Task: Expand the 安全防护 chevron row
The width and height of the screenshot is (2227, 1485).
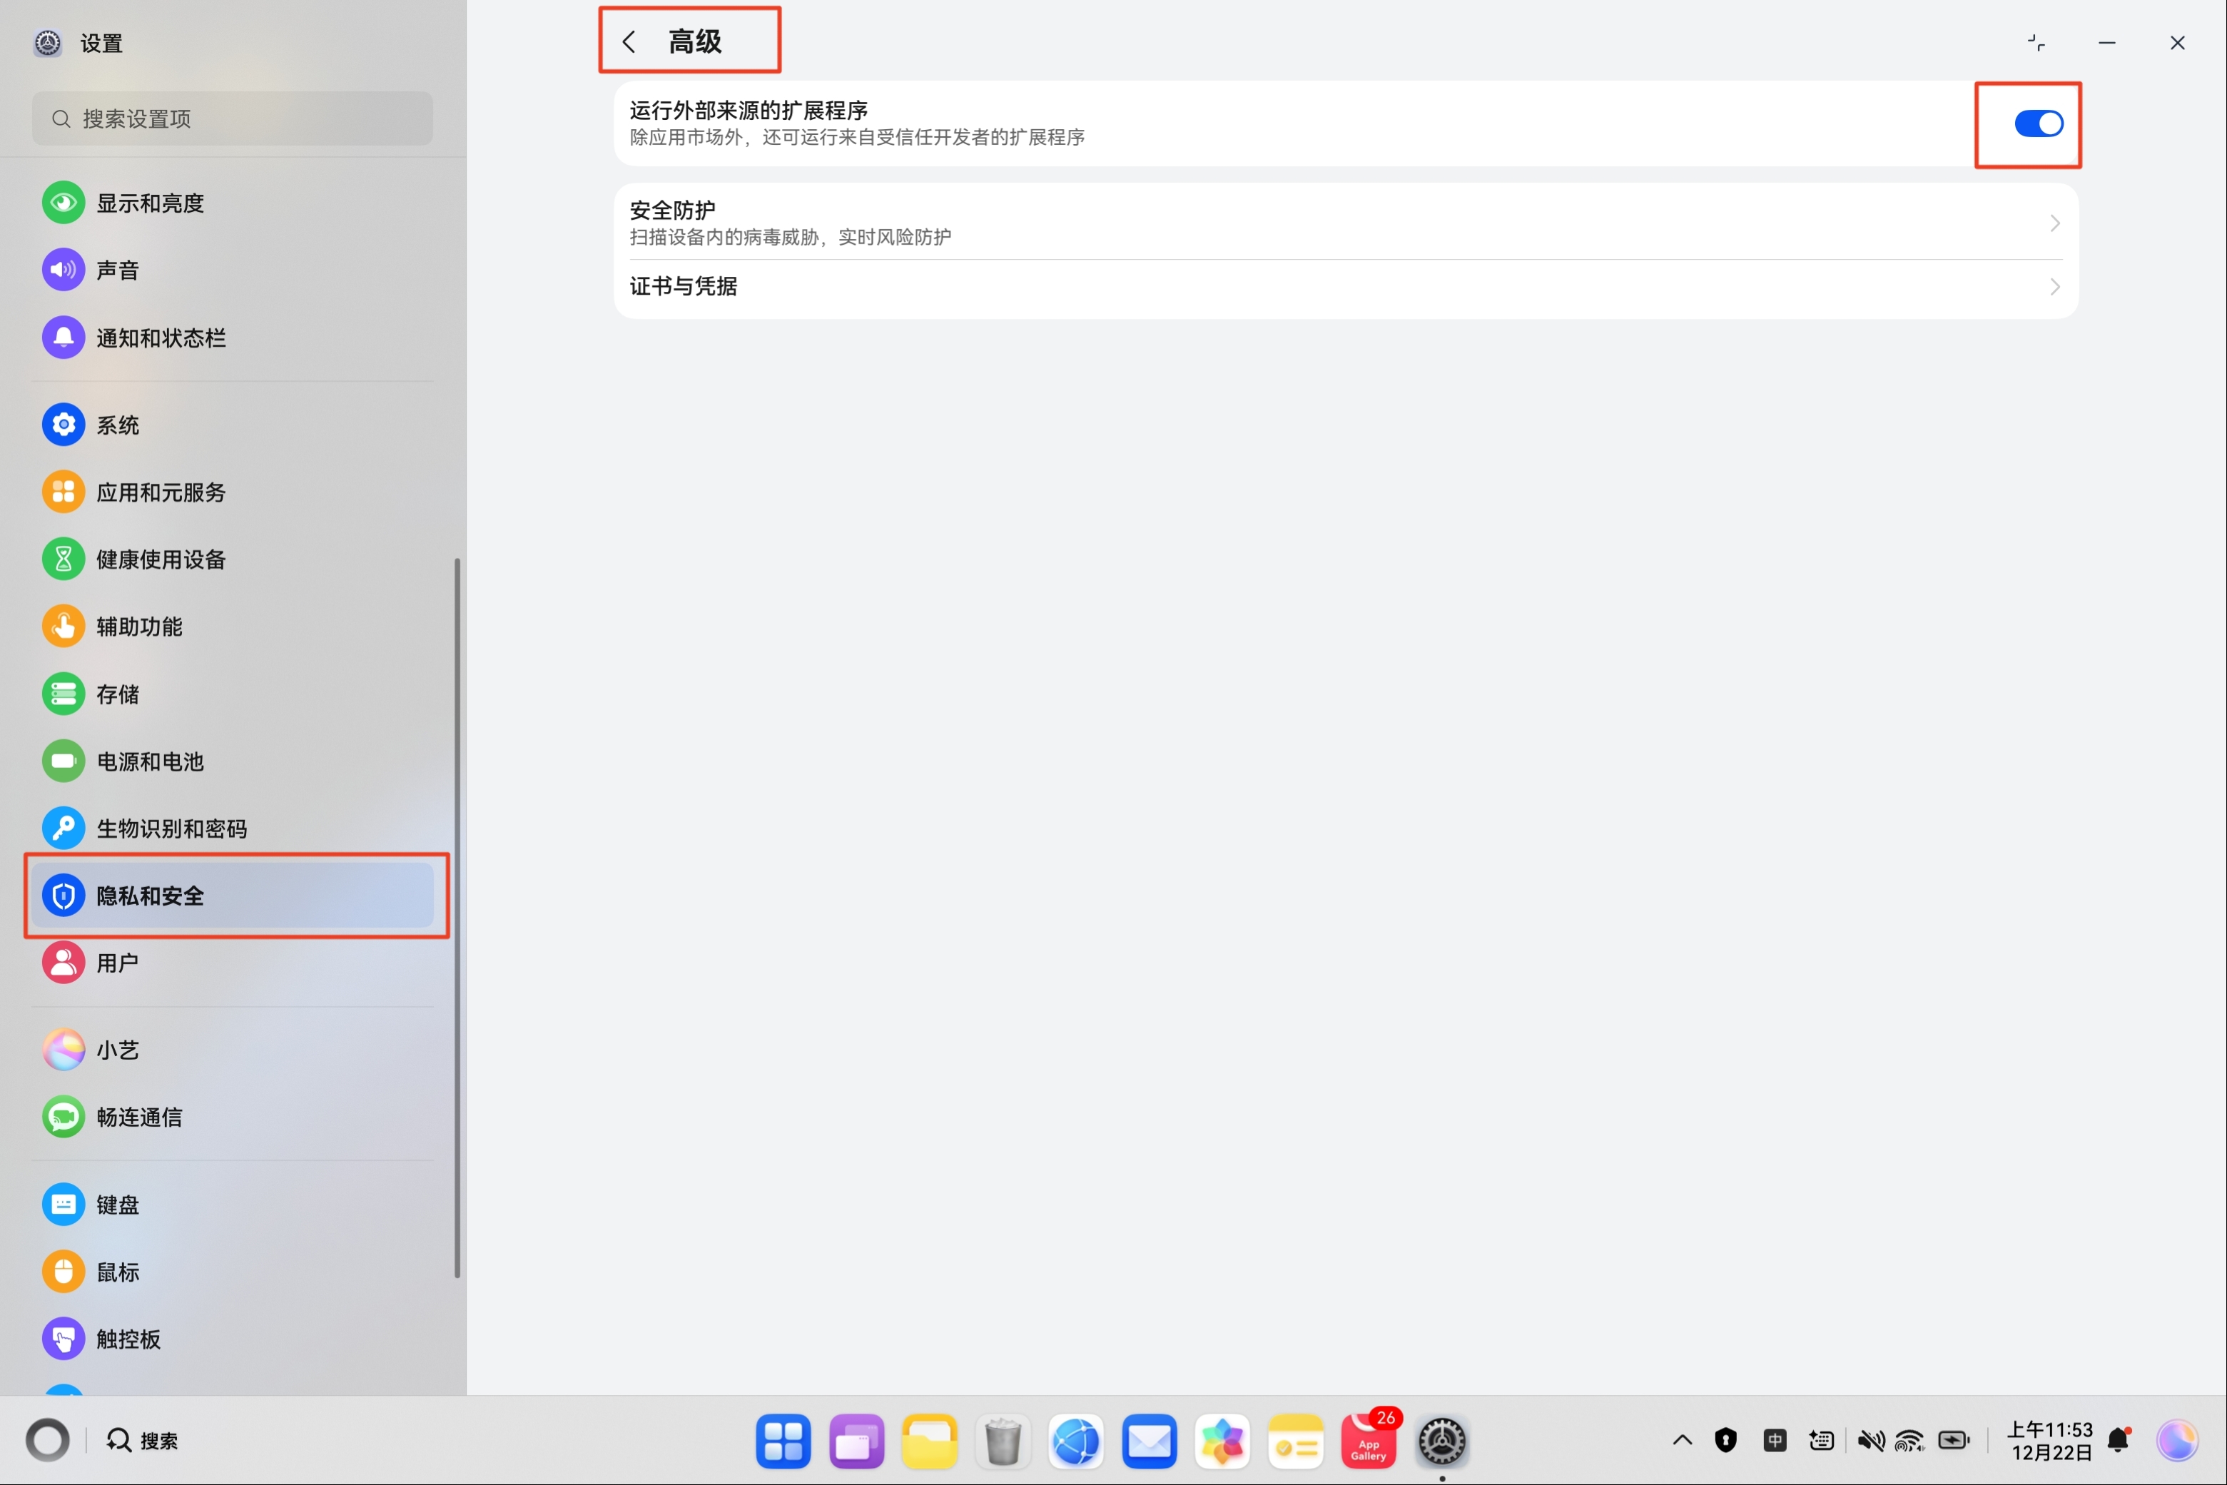Action: (x=2053, y=223)
